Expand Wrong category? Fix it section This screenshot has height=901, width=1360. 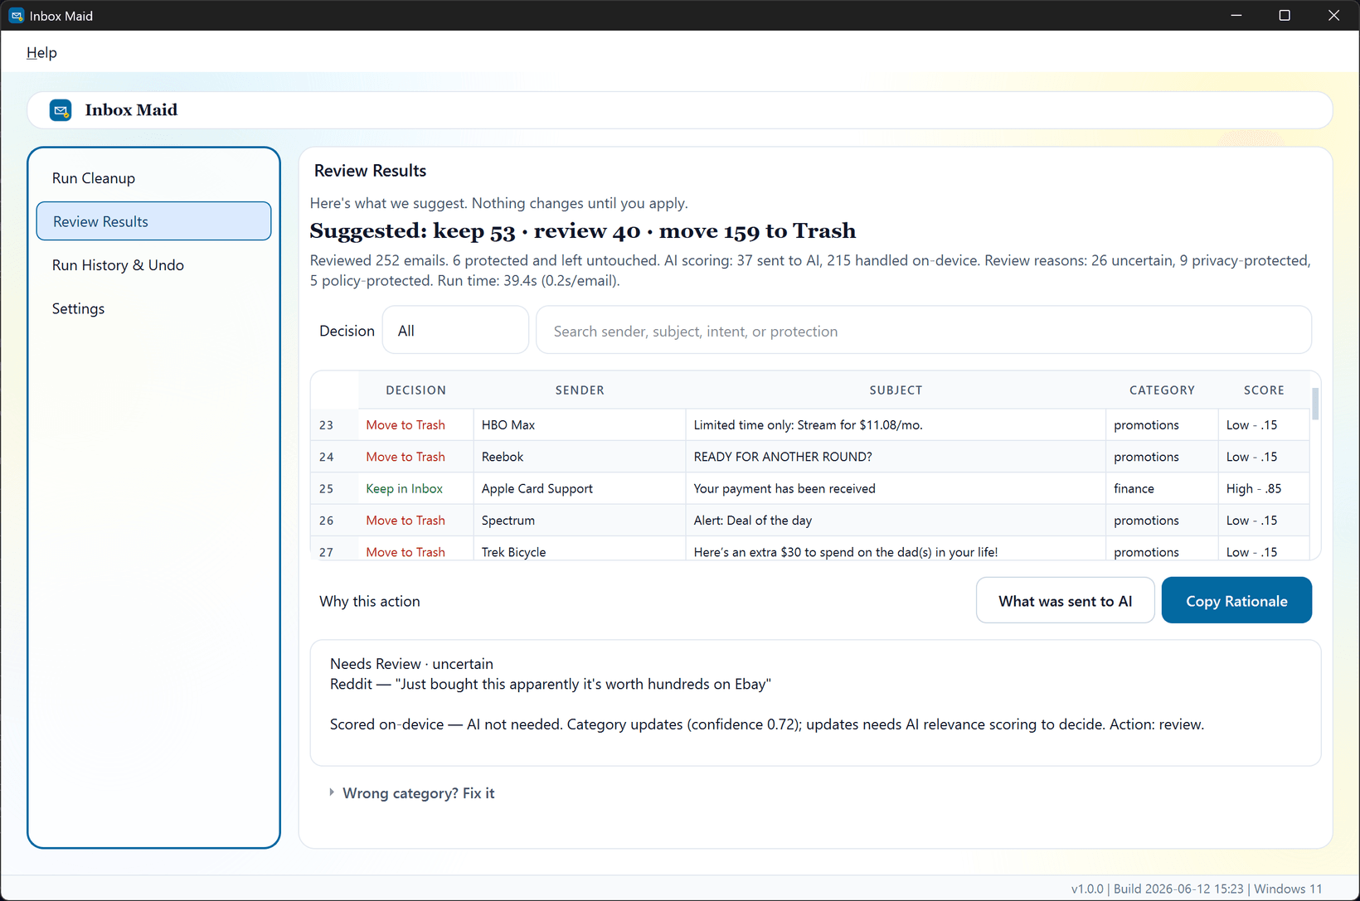[411, 793]
